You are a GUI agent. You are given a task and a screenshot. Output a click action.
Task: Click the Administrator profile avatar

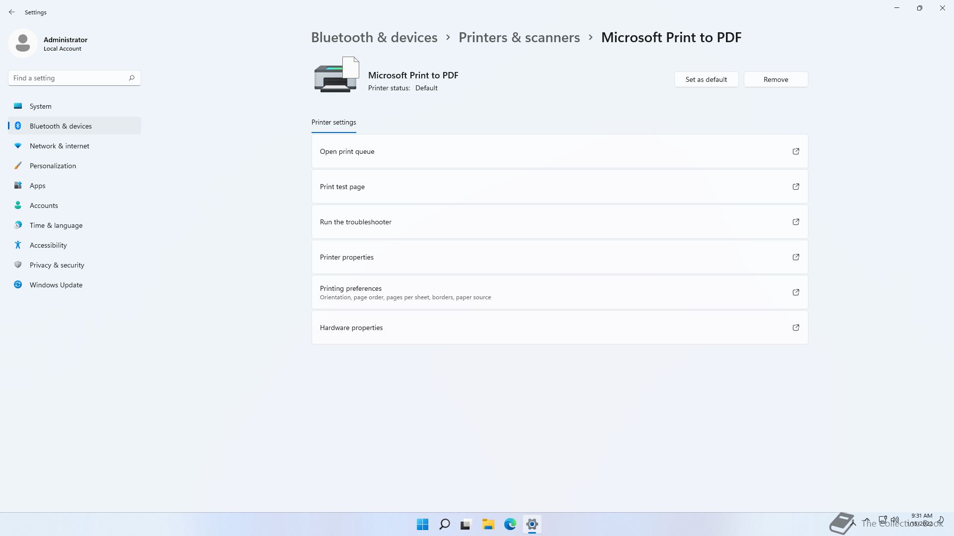pyautogui.click(x=23, y=43)
